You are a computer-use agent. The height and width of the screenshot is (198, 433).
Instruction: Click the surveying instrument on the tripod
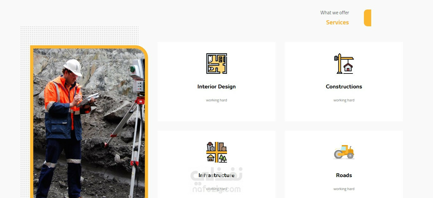(138, 76)
